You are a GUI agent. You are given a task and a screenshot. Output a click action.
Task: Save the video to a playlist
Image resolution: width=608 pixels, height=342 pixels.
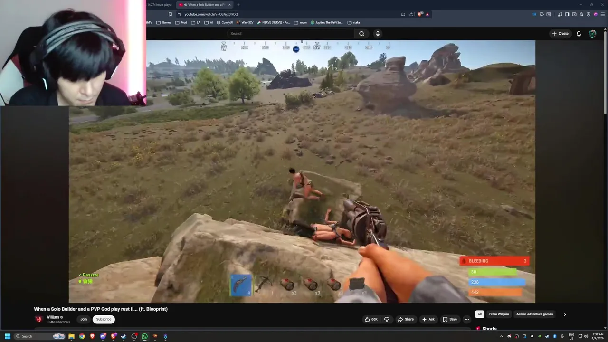450,319
